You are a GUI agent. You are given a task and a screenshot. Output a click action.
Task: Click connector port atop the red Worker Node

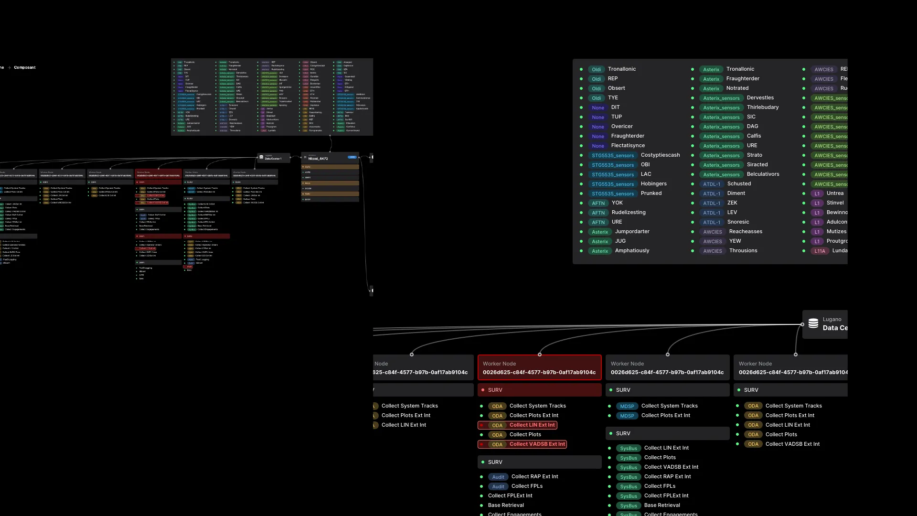click(x=540, y=355)
